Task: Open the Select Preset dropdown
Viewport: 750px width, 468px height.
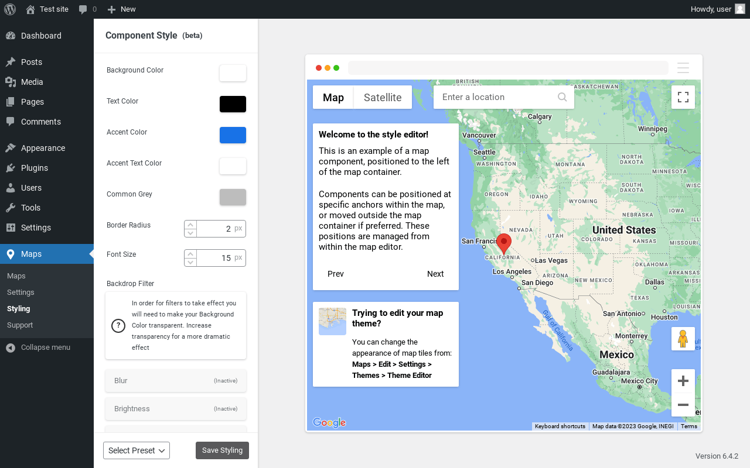Action: coord(137,450)
